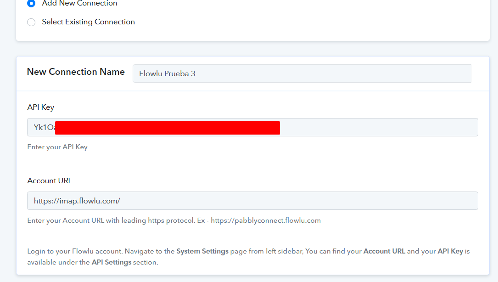Image resolution: width=498 pixels, height=282 pixels.
Task: Click the bold 'API Settings' text
Action: (x=112, y=262)
